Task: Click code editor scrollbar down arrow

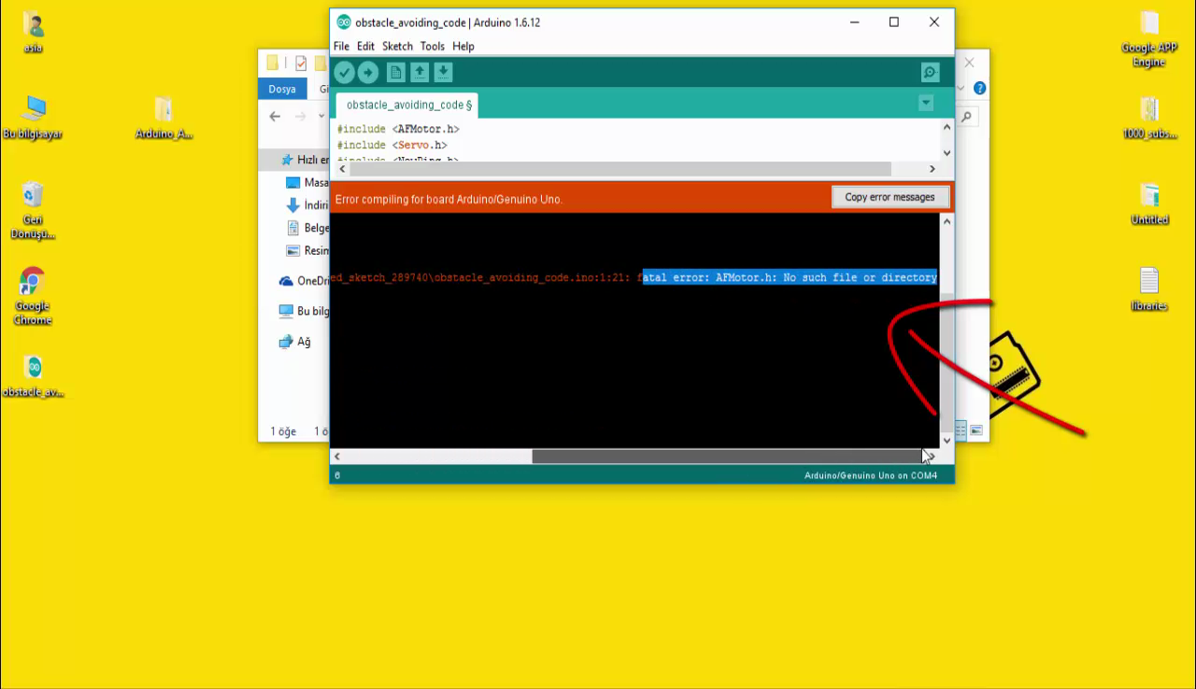Action: (x=947, y=153)
